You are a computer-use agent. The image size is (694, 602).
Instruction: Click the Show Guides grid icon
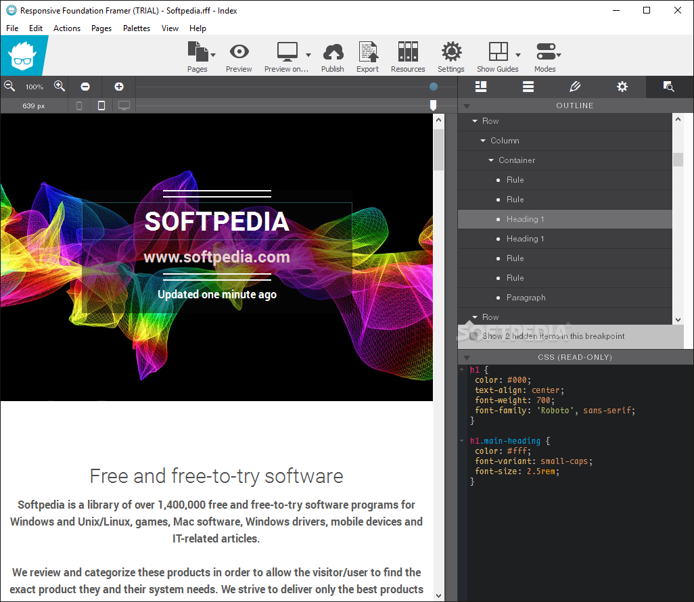point(498,52)
